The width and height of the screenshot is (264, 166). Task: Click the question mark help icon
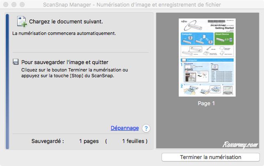click(x=146, y=128)
